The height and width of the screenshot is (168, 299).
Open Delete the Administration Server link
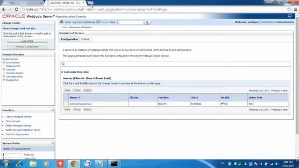tap(23, 130)
